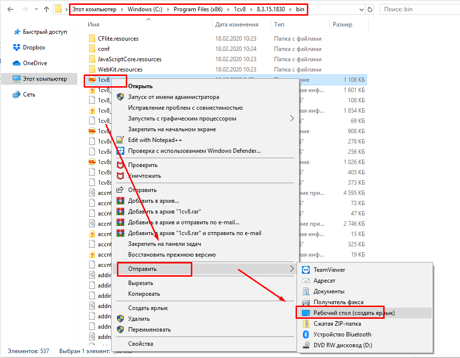
Task: Open address bar history dropdown arrow
Action: [362, 10]
